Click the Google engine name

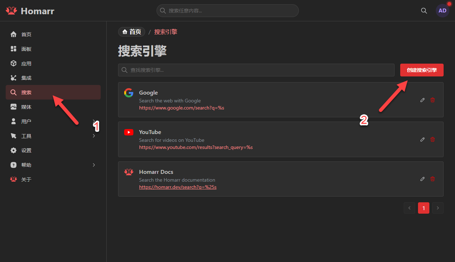point(148,93)
